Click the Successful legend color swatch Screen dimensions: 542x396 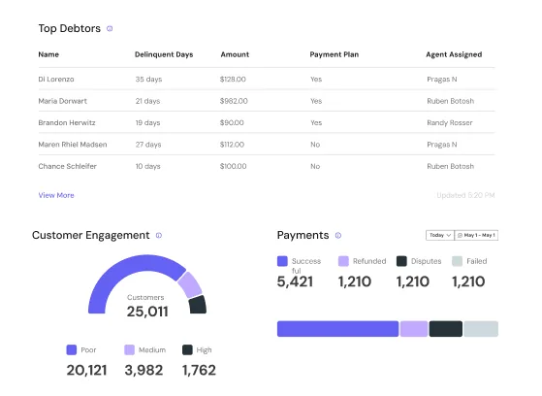[x=282, y=261]
